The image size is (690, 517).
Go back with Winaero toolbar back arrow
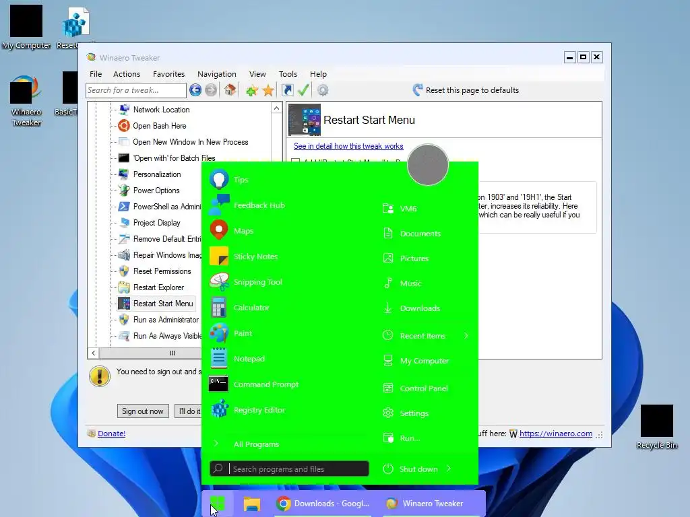(195, 90)
